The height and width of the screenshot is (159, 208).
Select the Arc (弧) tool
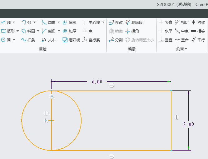click(27, 22)
